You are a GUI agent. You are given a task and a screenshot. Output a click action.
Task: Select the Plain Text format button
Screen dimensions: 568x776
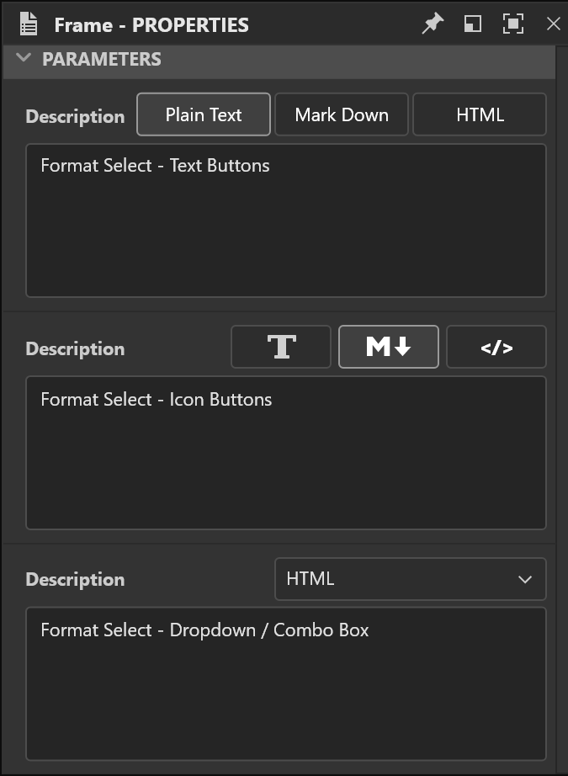pos(204,114)
